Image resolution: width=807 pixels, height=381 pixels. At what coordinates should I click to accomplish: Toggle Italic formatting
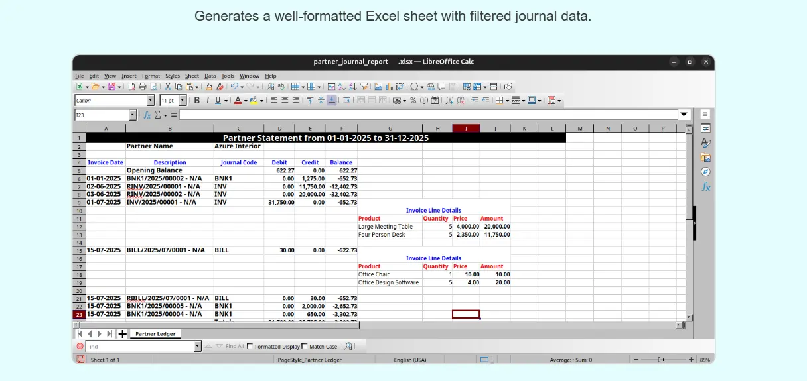pos(207,101)
